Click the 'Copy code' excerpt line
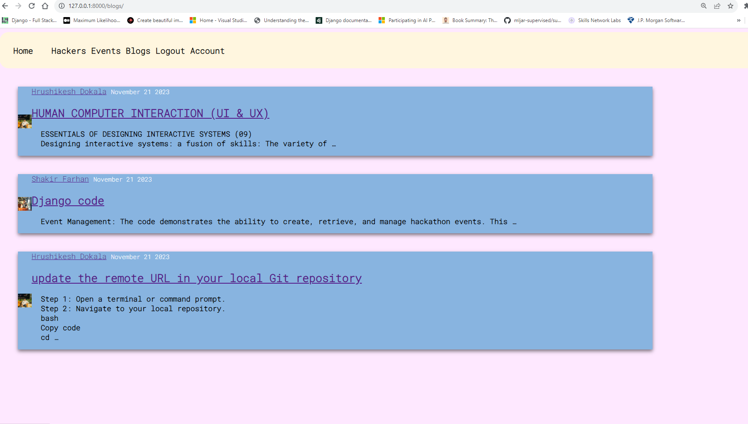The width and height of the screenshot is (748, 424). coord(60,328)
